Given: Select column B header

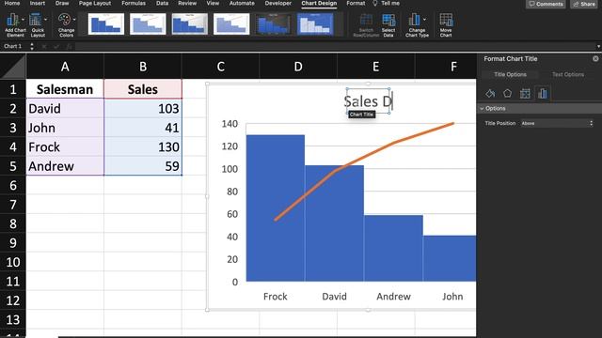Looking at the screenshot, I should pyautogui.click(x=143, y=67).
